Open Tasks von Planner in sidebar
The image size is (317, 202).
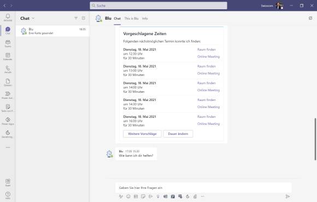tap(8, 108)
